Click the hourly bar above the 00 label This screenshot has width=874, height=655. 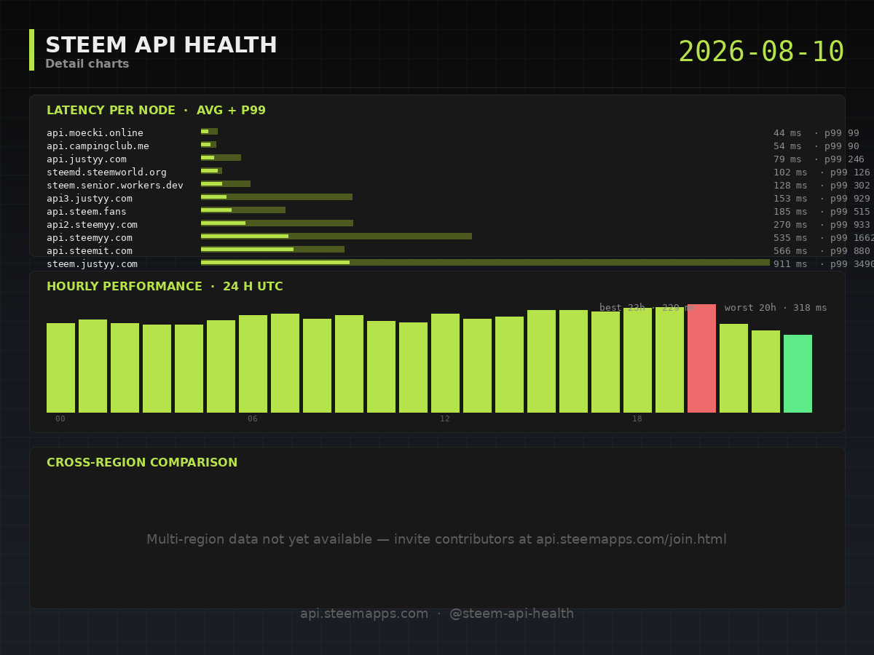click(60, 368)
